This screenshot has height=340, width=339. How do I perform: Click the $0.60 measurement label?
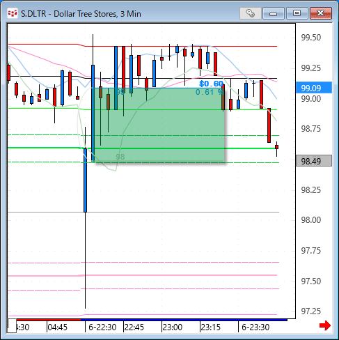(211, 84)
